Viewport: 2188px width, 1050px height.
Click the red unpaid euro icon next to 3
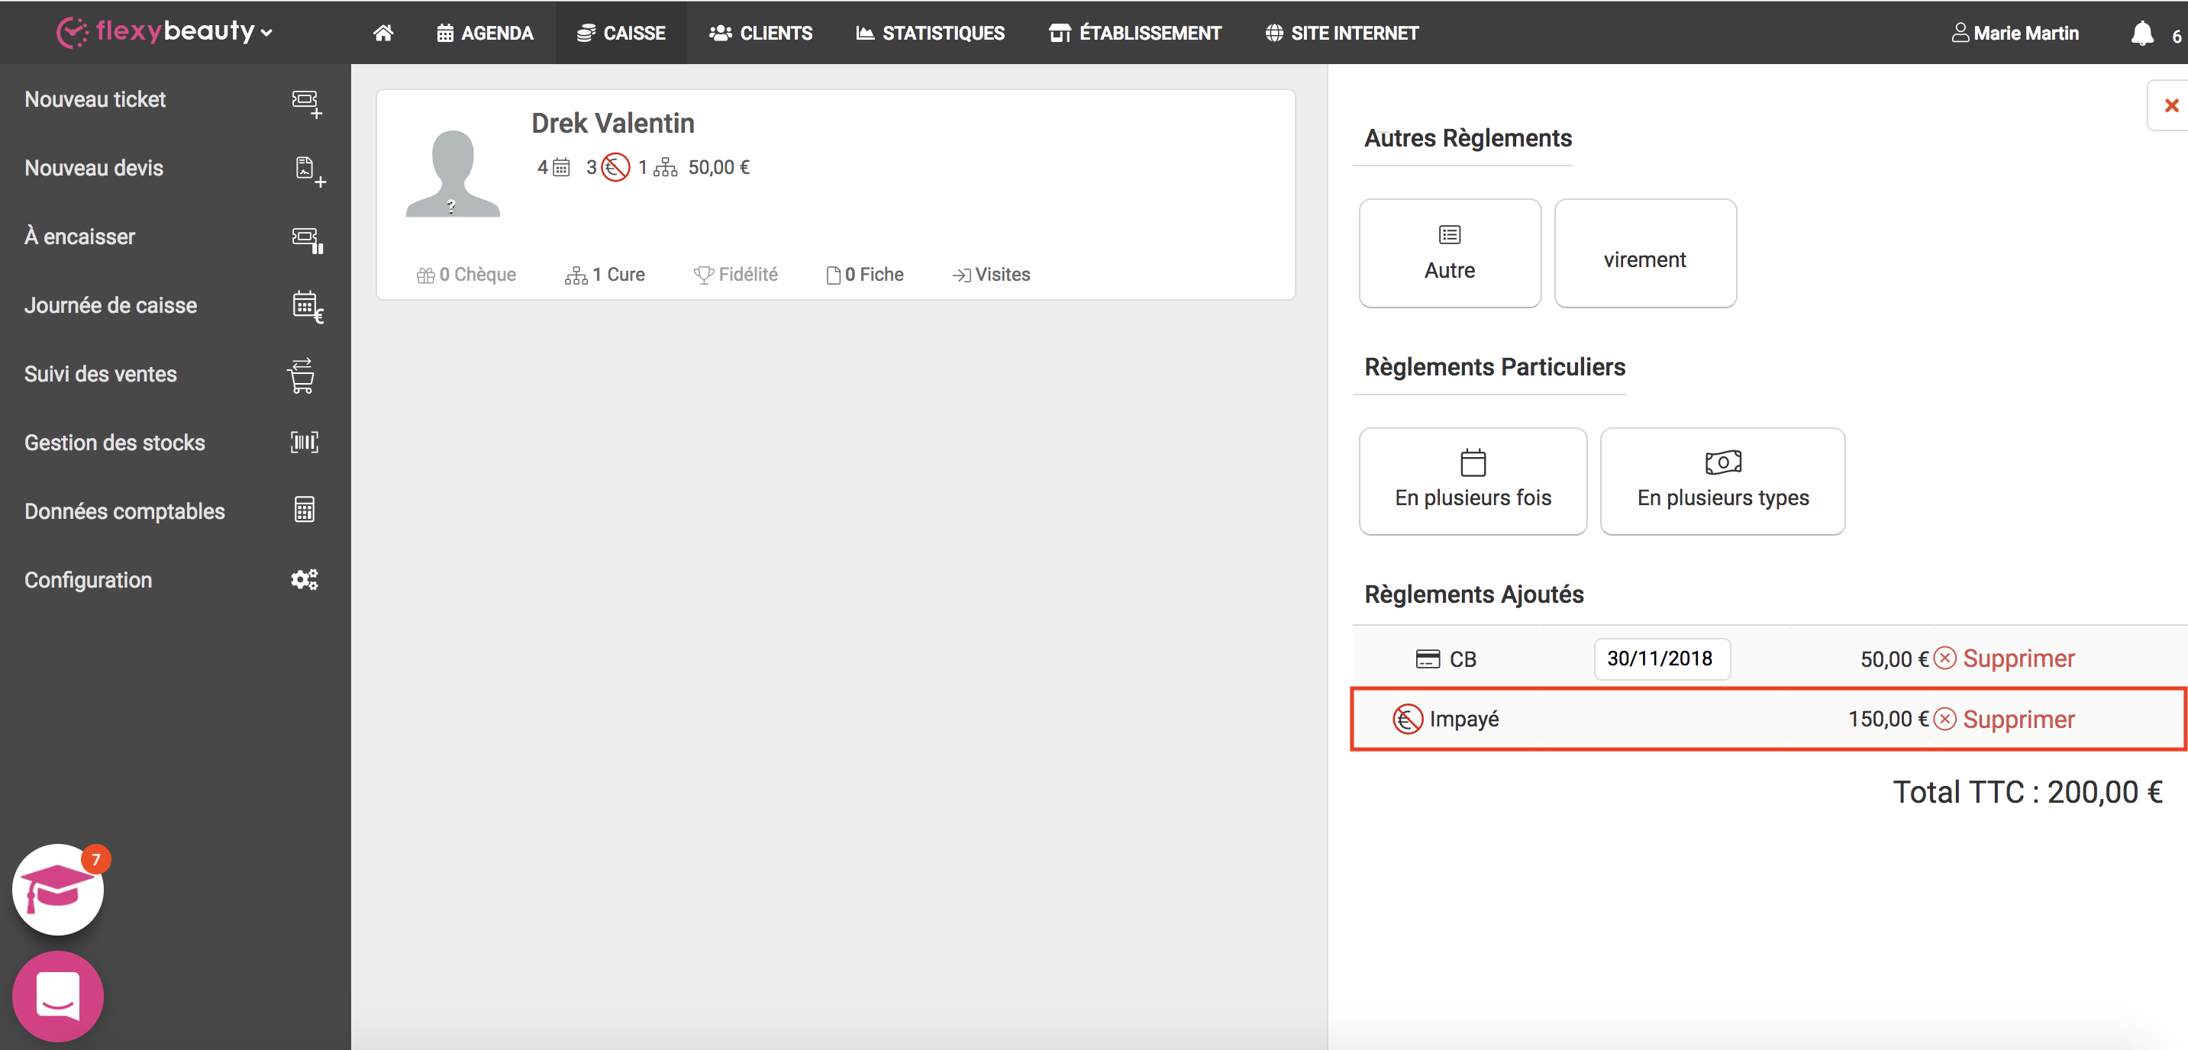[x=615, y=167]
